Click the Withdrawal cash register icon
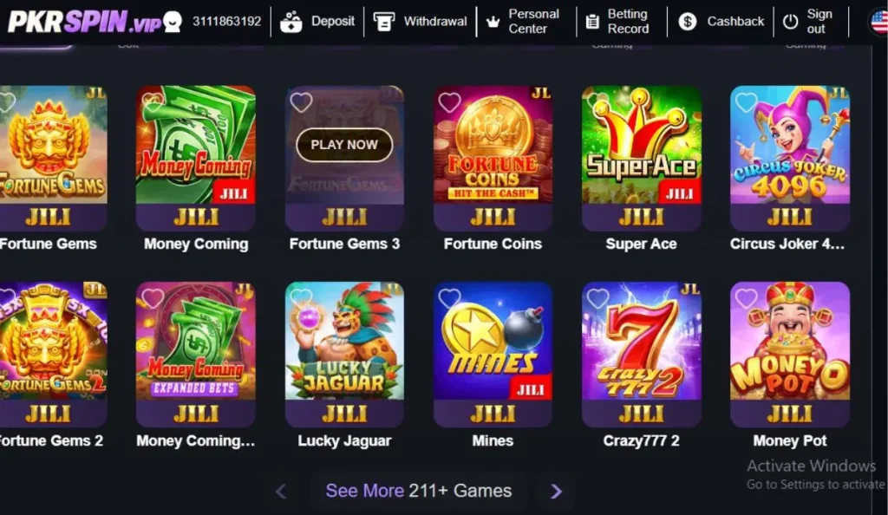This screenshot has width=888, height=515. point(384,22)
